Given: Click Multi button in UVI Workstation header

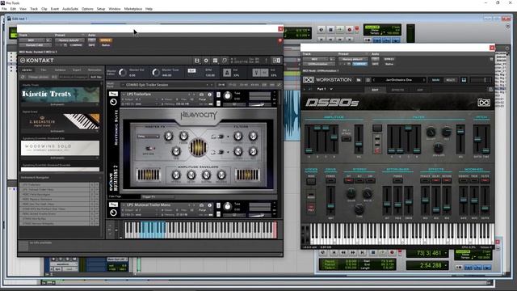Looking at the screenshot, I should click(451, 80).
